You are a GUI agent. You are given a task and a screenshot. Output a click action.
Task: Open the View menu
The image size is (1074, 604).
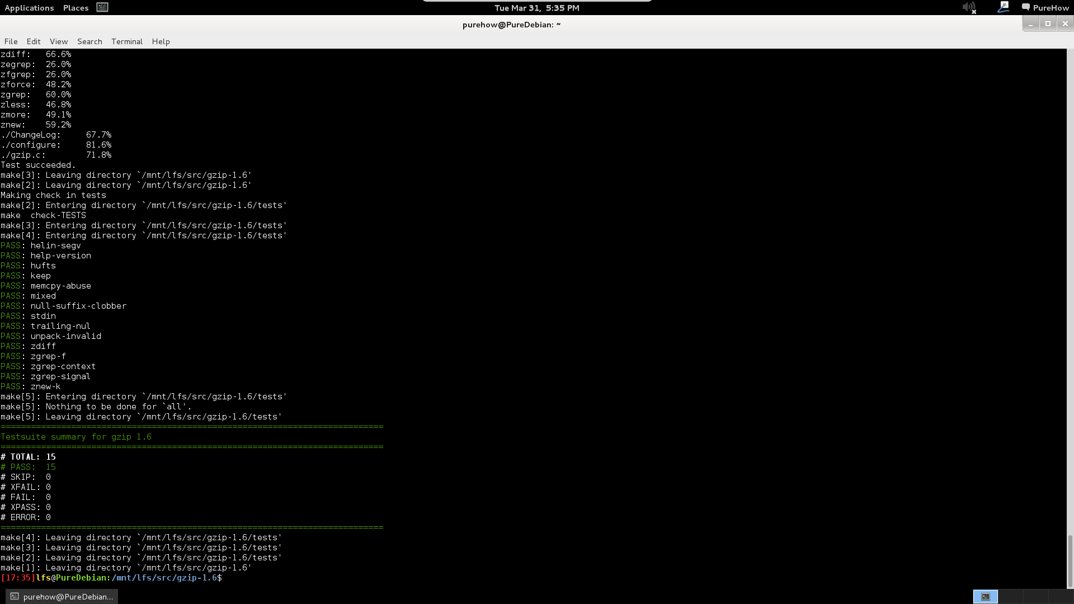coord(59,41)
